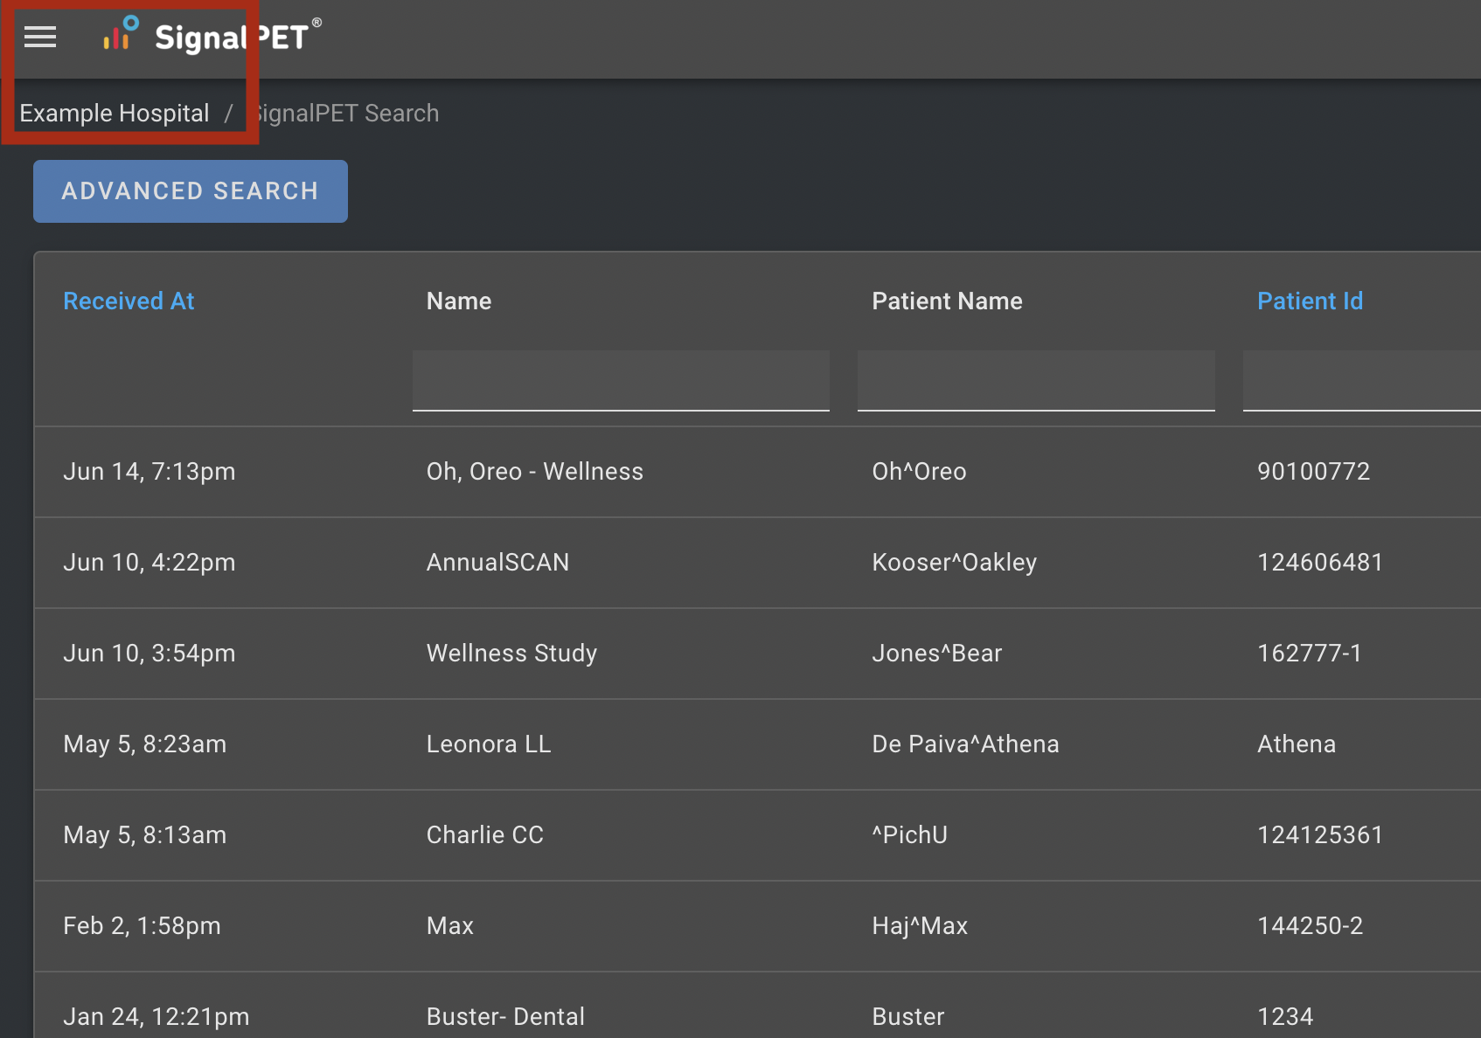The image size is (1481, 1038).
Task: Select the Jun 10, 3:54pm row
Action: point(758,654)
